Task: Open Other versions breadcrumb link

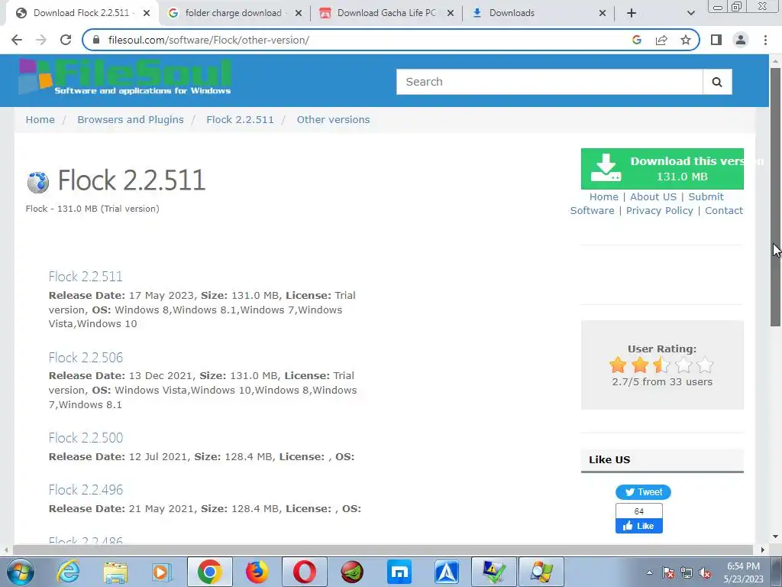Action: tap(333, 120)
